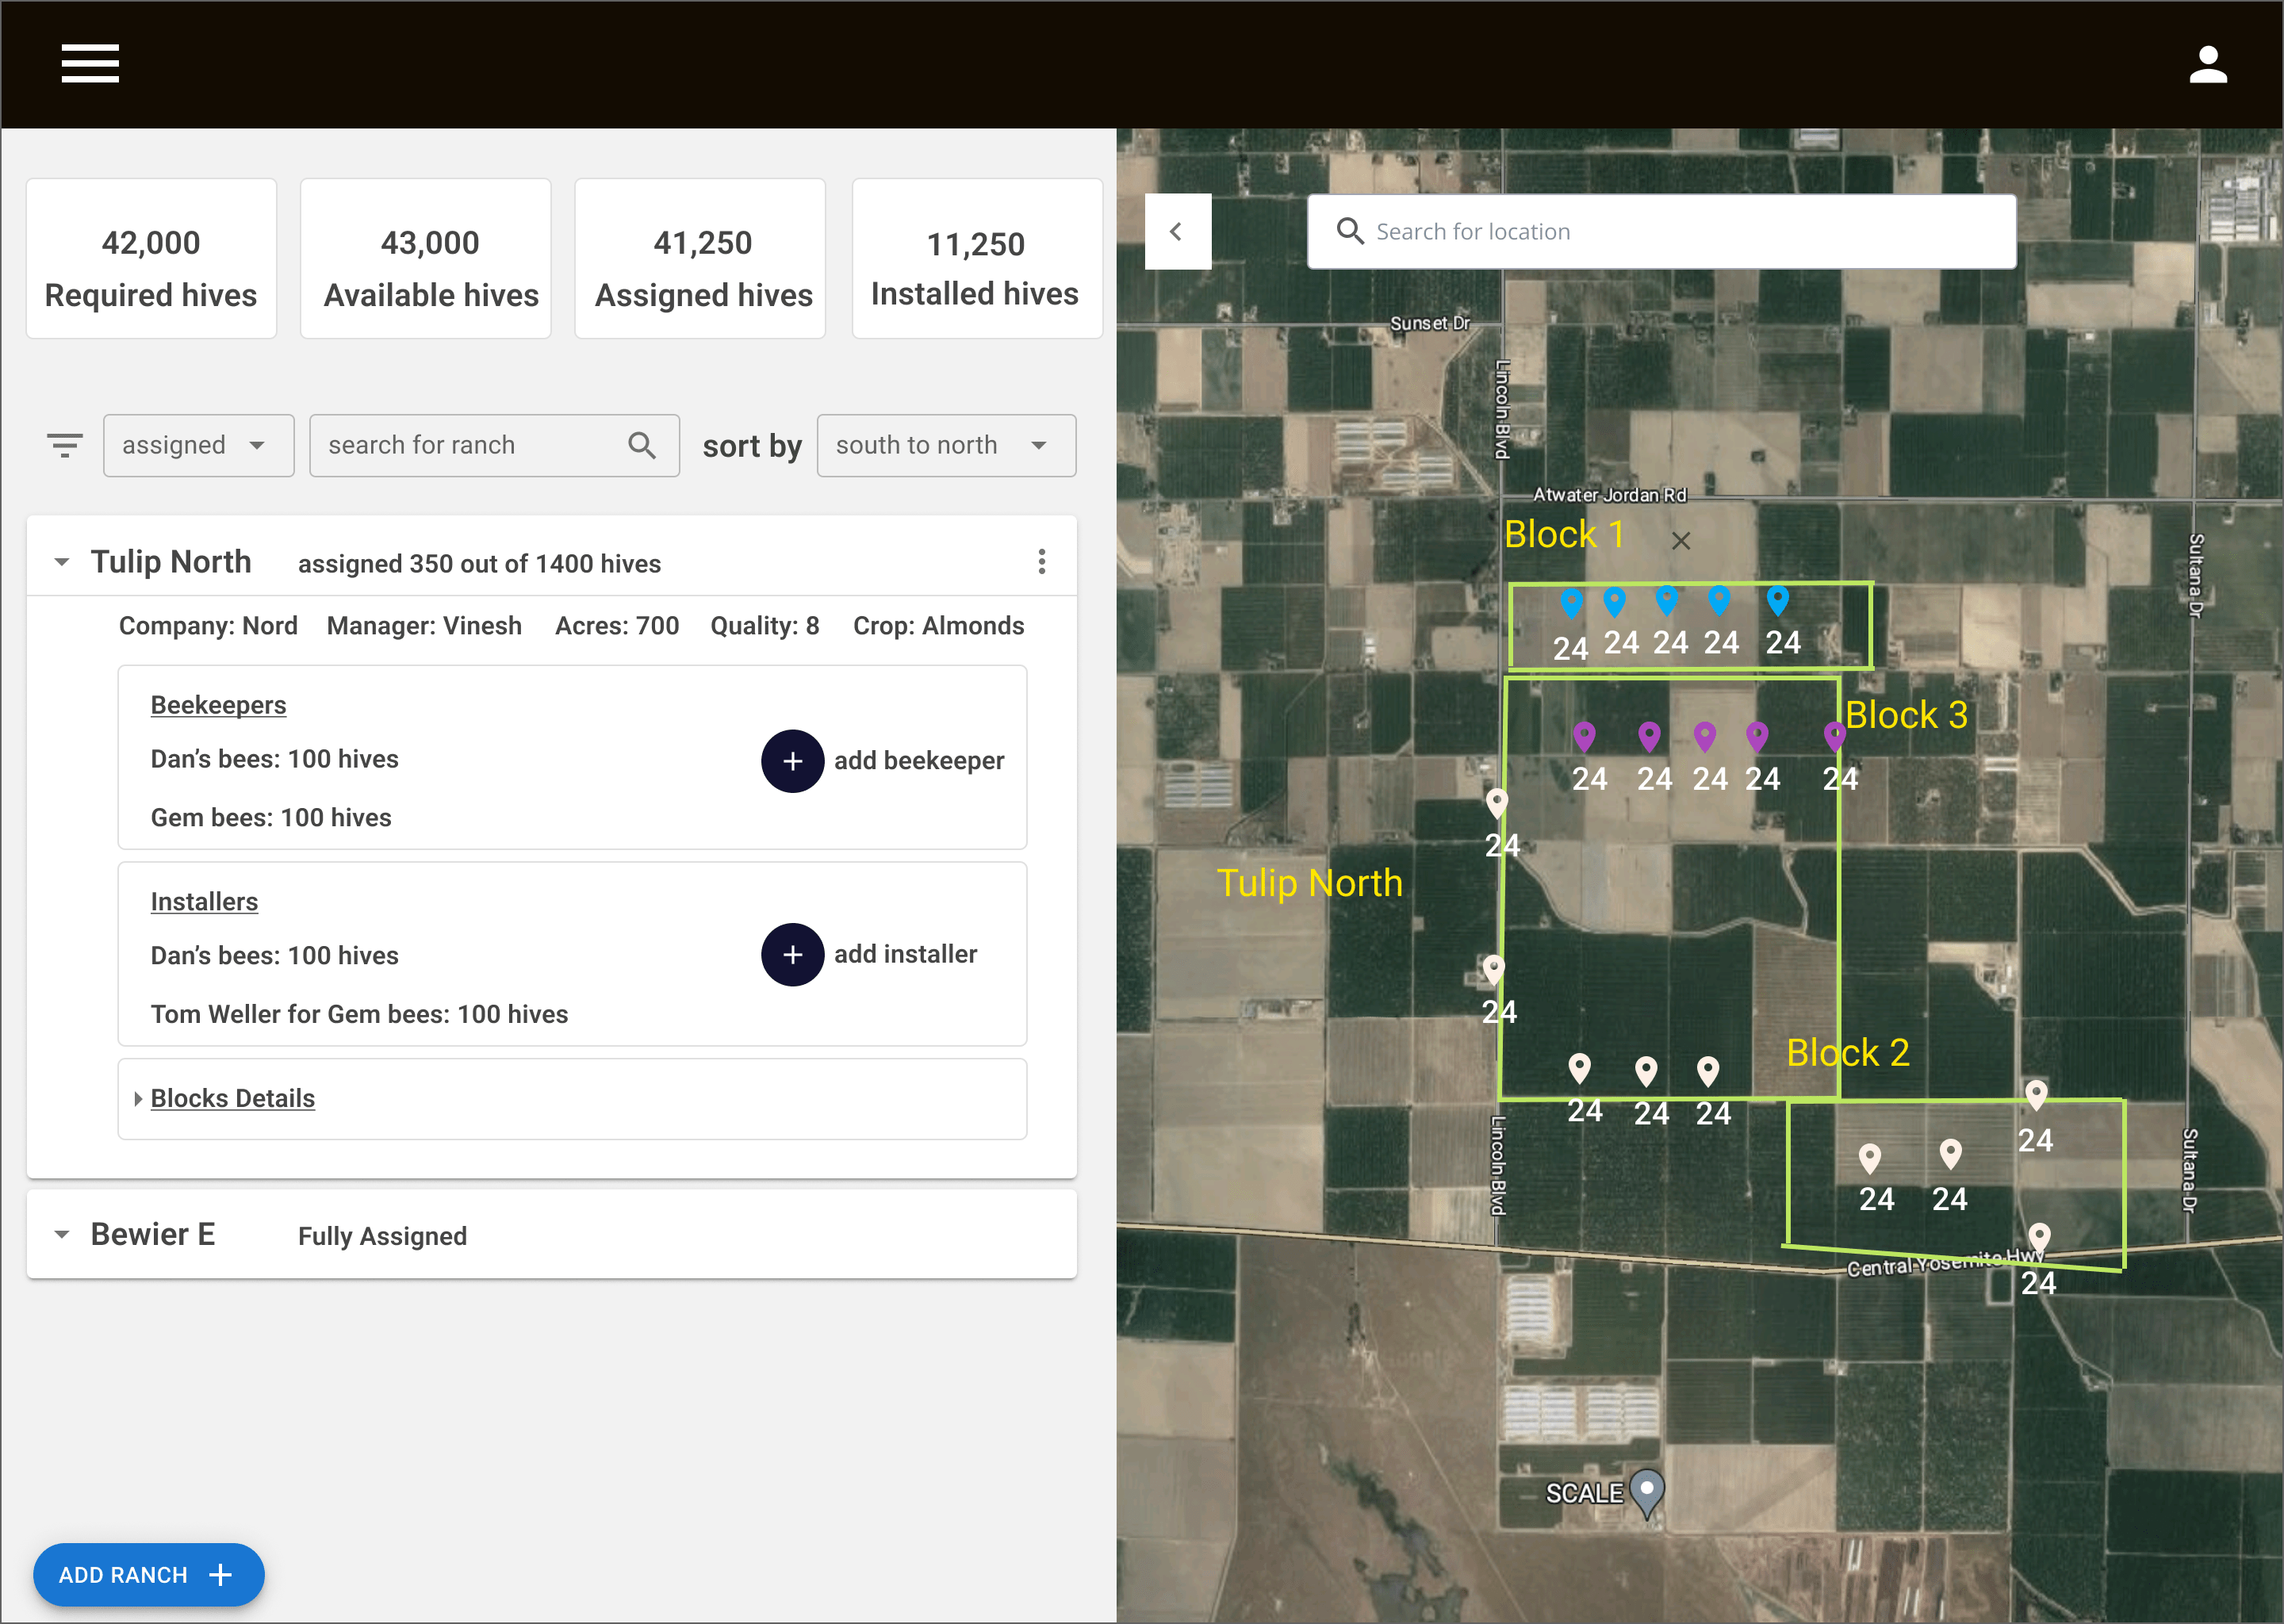Click the filter list icon

65,445
